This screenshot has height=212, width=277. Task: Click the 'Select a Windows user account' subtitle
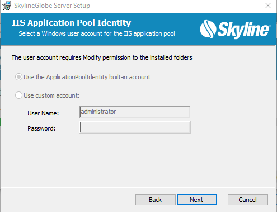(97, 33)
